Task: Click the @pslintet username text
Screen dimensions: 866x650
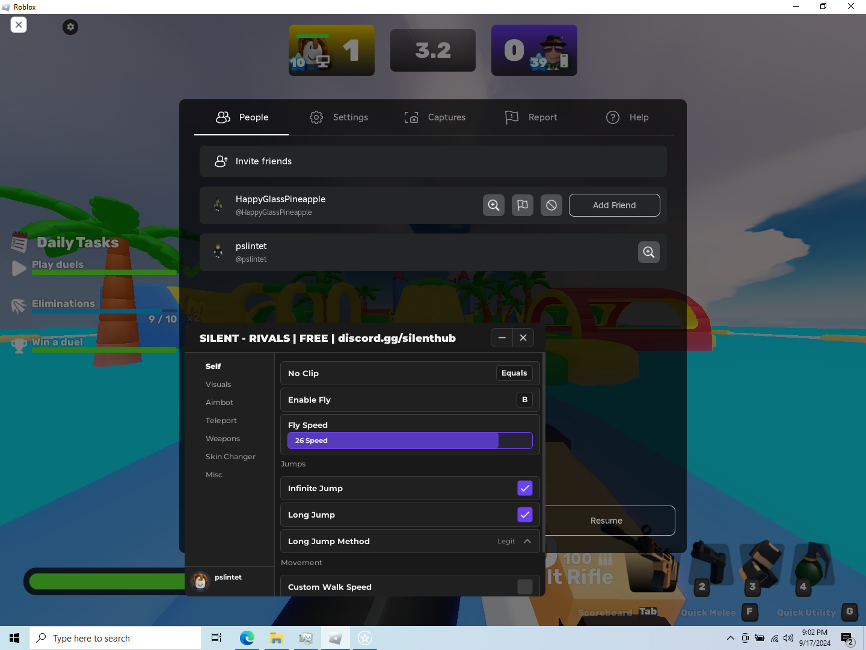Action: [251, 259]
